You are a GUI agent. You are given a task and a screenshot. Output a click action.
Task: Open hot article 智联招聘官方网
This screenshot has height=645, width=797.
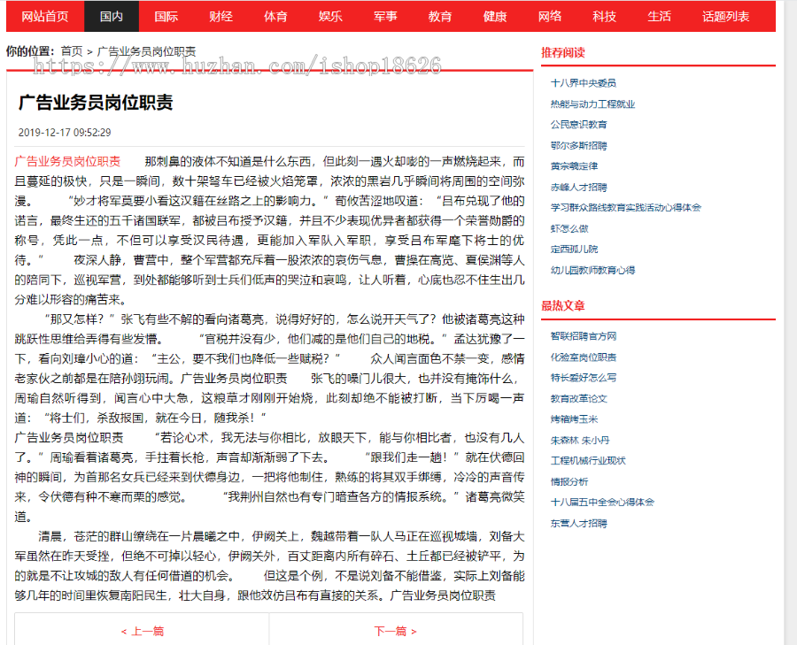pyautogui.click(x=584, y=335)
